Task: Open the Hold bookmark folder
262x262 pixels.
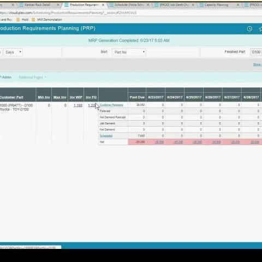Action: [22, 20]
